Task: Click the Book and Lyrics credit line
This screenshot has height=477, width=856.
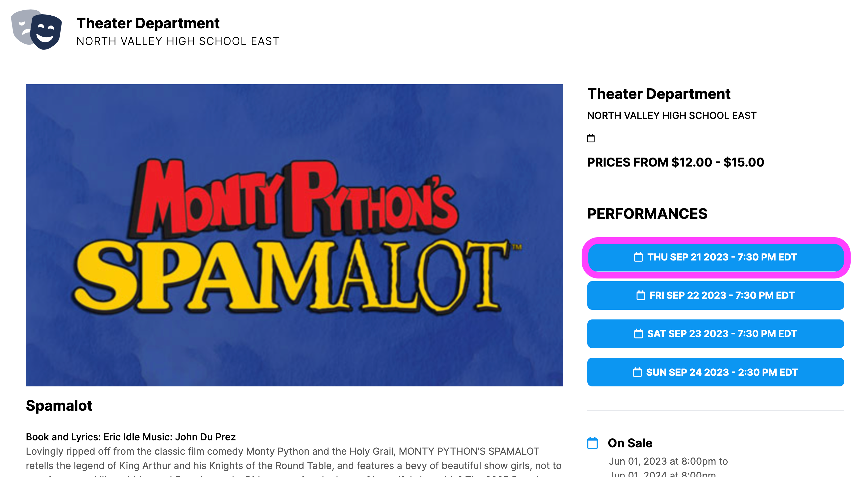Action: pyautogui.click(x=131, y=437)
